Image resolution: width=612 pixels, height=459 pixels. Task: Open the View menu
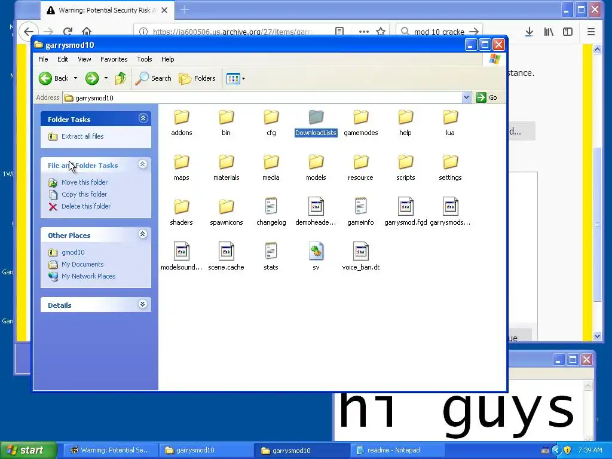[84, 59]
